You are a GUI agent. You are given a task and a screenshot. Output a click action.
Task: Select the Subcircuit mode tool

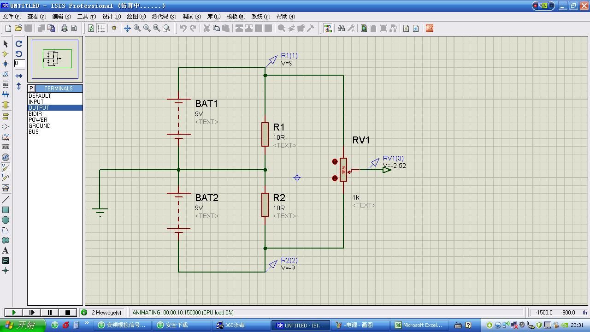(6, 105)
